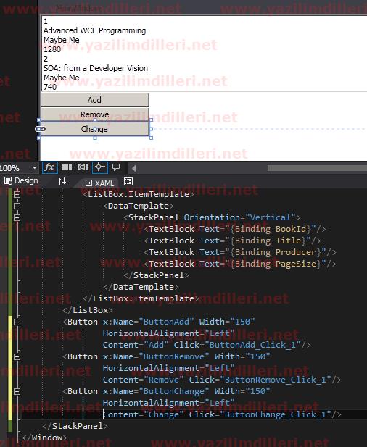Toggle the fx effects button
This screenshot has height=447, width=367.
49,167
